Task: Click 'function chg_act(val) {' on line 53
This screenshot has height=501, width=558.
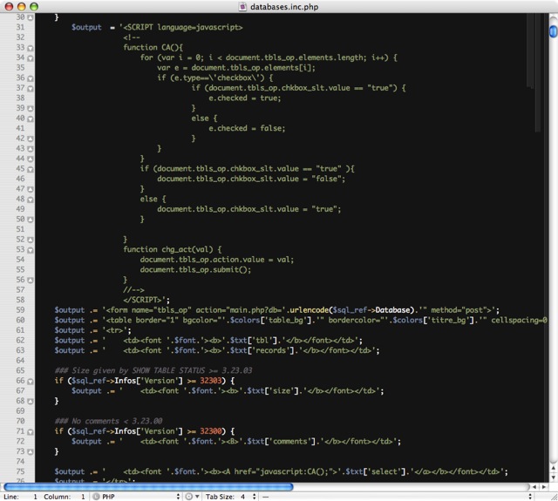Action: (173, 249)
